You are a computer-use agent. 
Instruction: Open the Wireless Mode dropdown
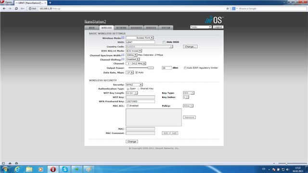coord(140,37)
